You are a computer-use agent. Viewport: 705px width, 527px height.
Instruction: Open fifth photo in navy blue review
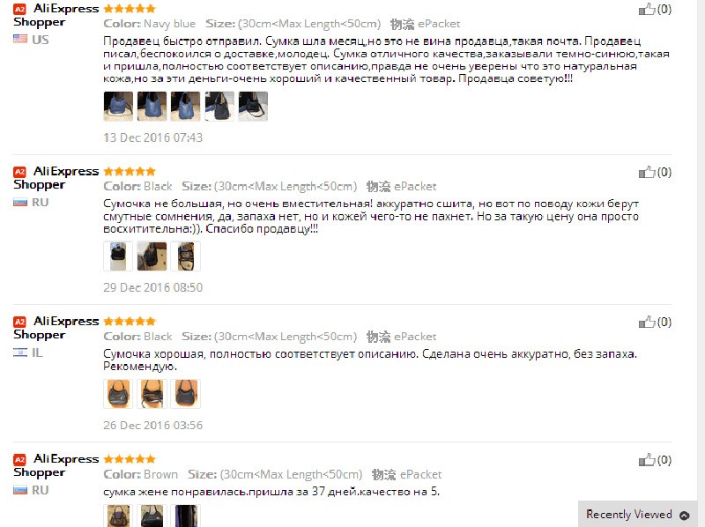coord(253,106)
